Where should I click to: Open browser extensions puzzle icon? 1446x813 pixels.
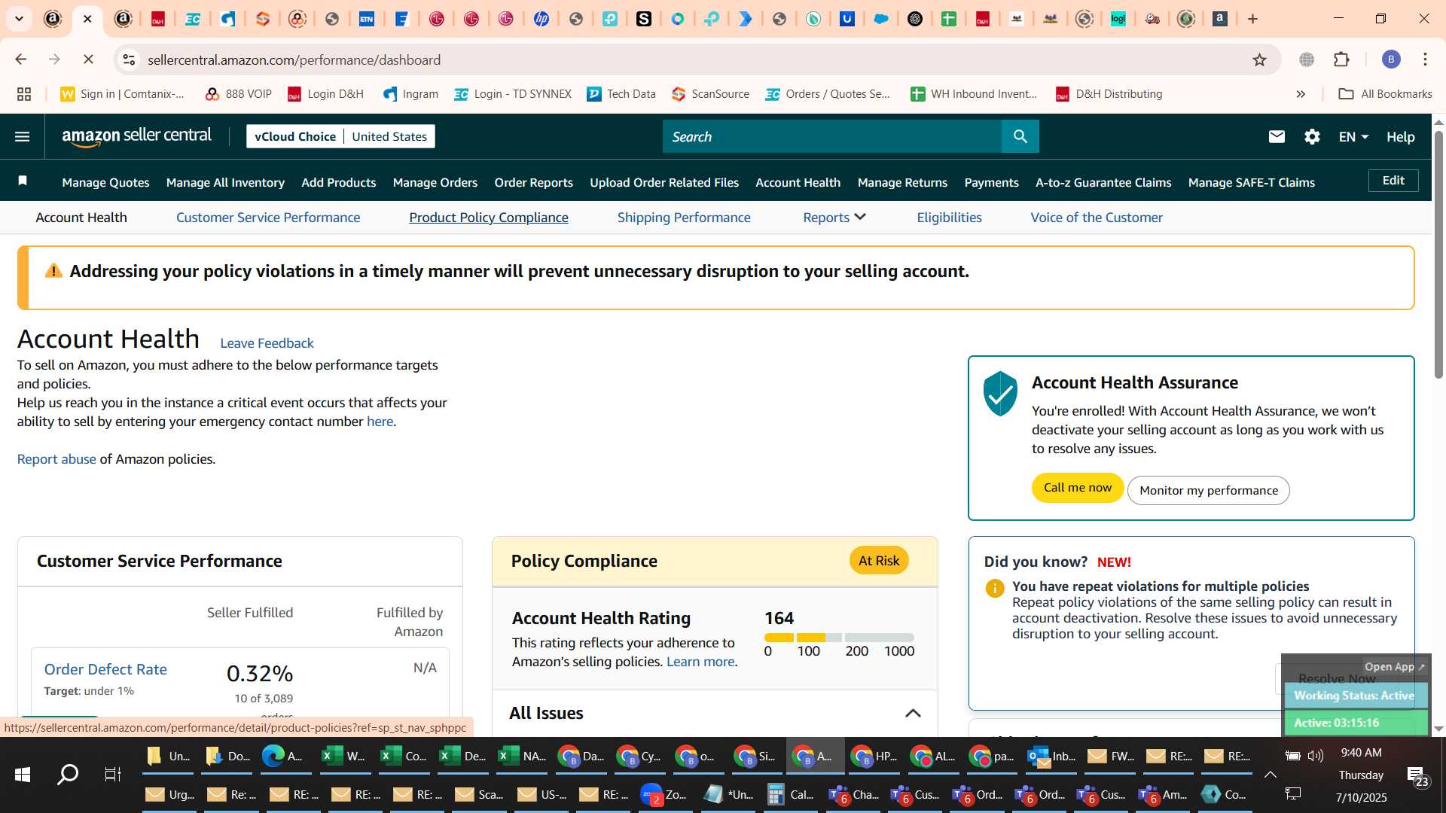point(1341,59)
